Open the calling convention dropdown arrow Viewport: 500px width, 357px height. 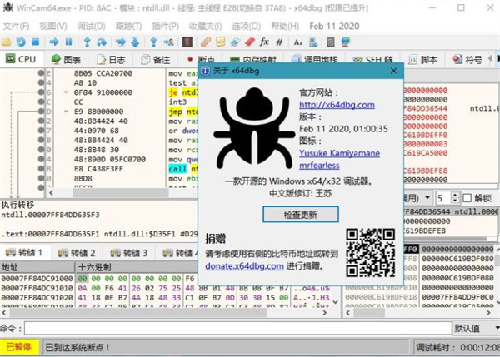(427, 198)
